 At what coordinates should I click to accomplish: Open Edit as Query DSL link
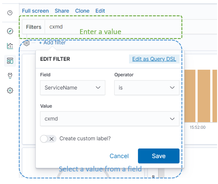[x=154, y=59]
